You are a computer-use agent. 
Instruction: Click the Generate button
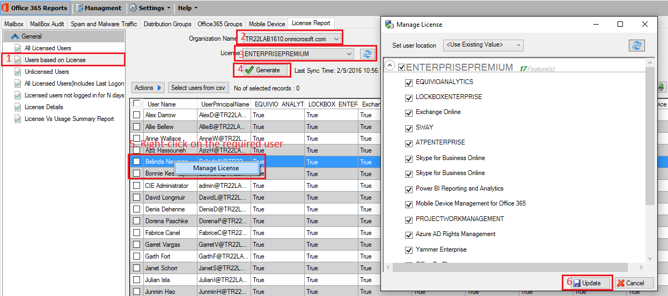262,70
